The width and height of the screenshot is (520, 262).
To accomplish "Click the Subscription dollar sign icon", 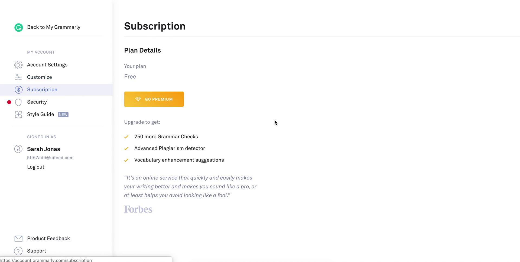I will point(18,90).
